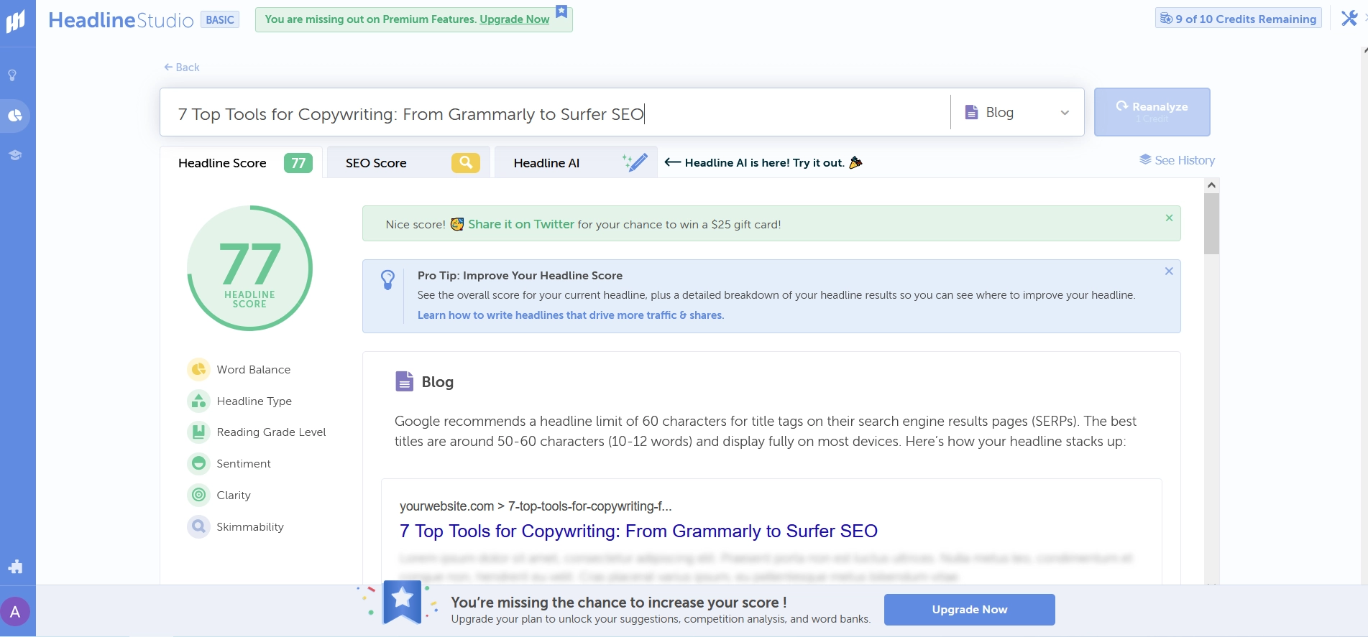Jump to Clarity section
The height and width of the screenshot is (637, 1368).
coord(234,495)
